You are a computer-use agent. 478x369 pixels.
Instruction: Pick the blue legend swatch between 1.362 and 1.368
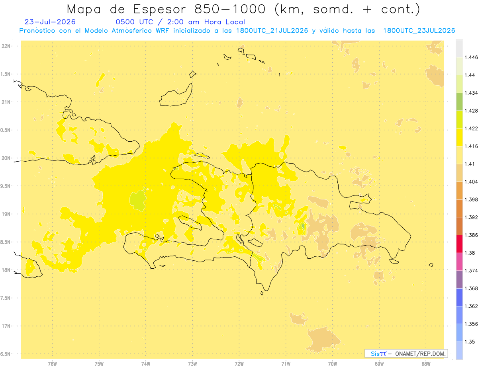coord(459,297)
